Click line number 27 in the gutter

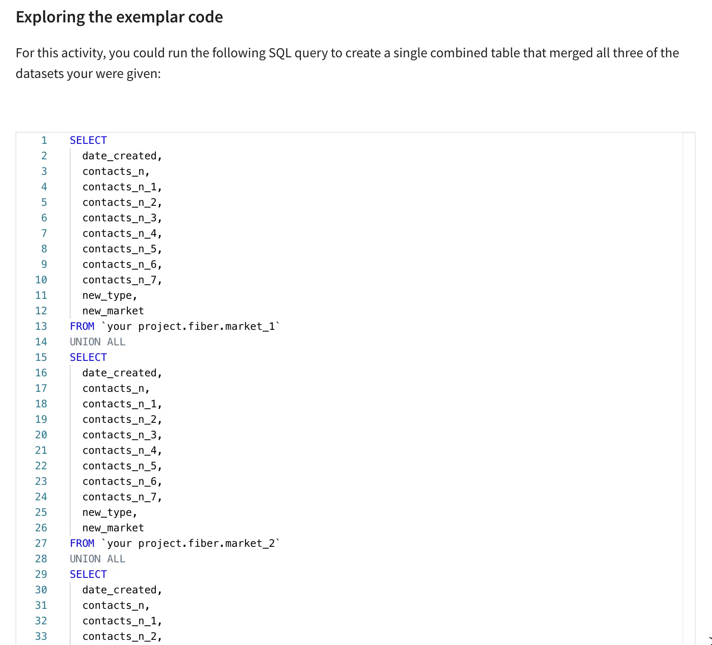[x=41, y=543]
